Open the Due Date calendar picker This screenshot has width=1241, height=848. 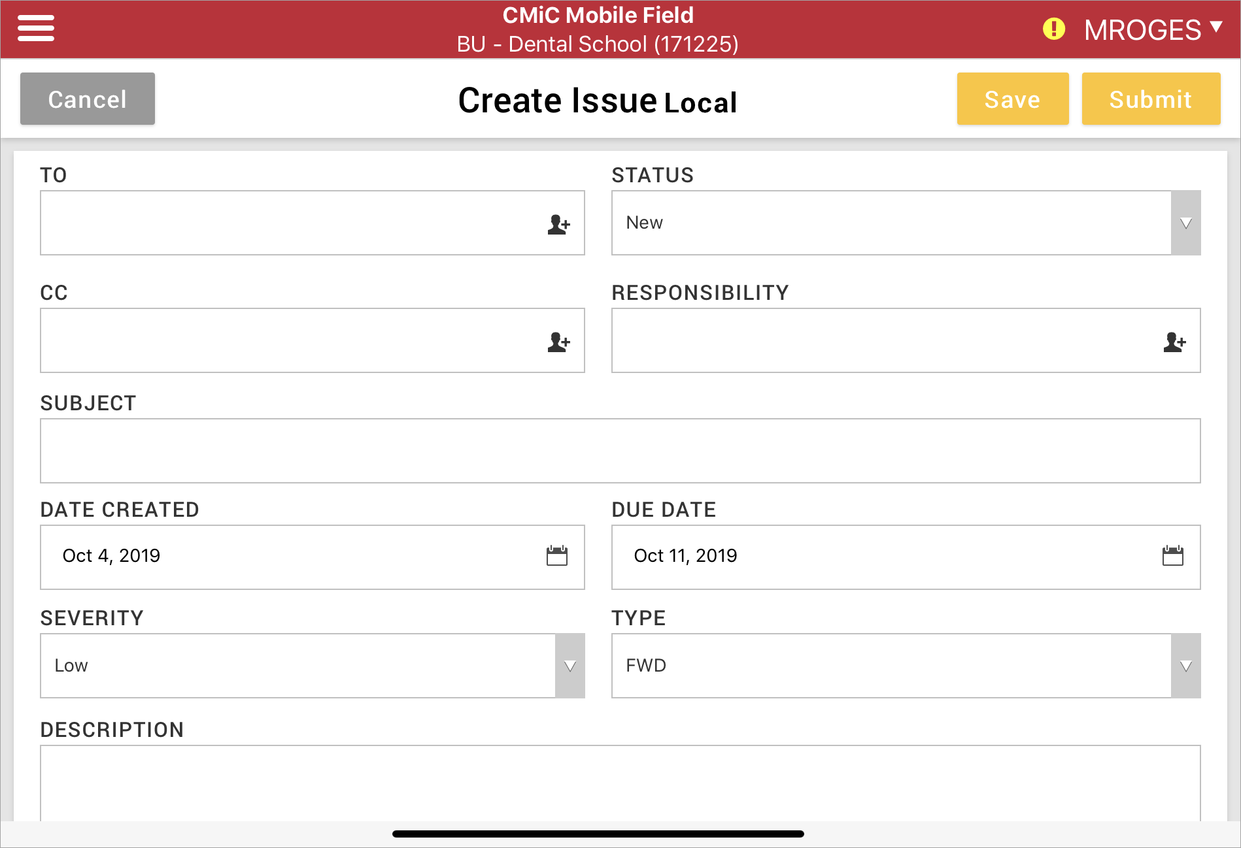pos(1172,556)
